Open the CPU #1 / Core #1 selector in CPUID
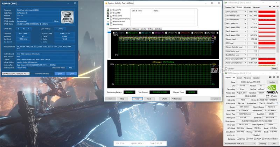This screenshot has height=147, width=280. [16, 74]
